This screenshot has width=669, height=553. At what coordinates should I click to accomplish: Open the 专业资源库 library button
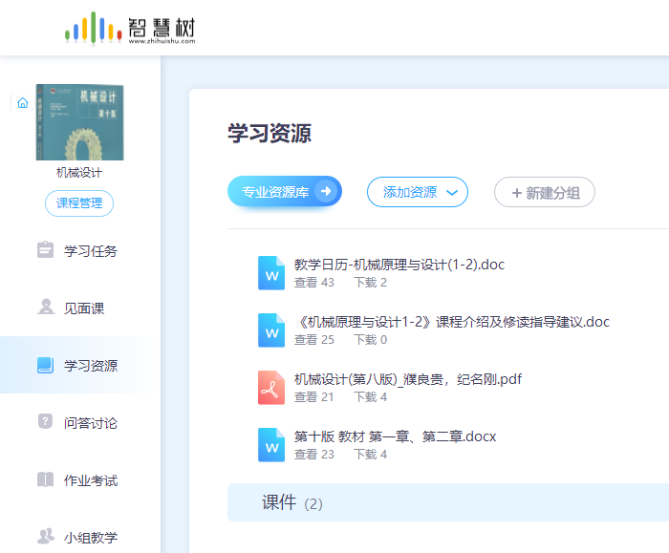[x=284, y=192]
